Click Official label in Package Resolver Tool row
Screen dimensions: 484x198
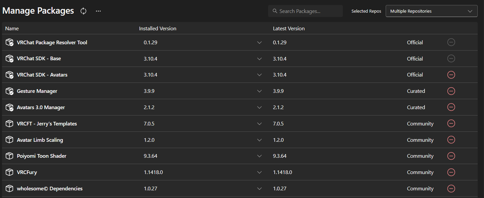[x=415, y=43]
